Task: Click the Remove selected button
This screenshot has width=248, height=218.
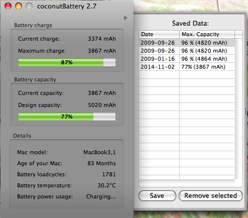Action: coord(211,195)
